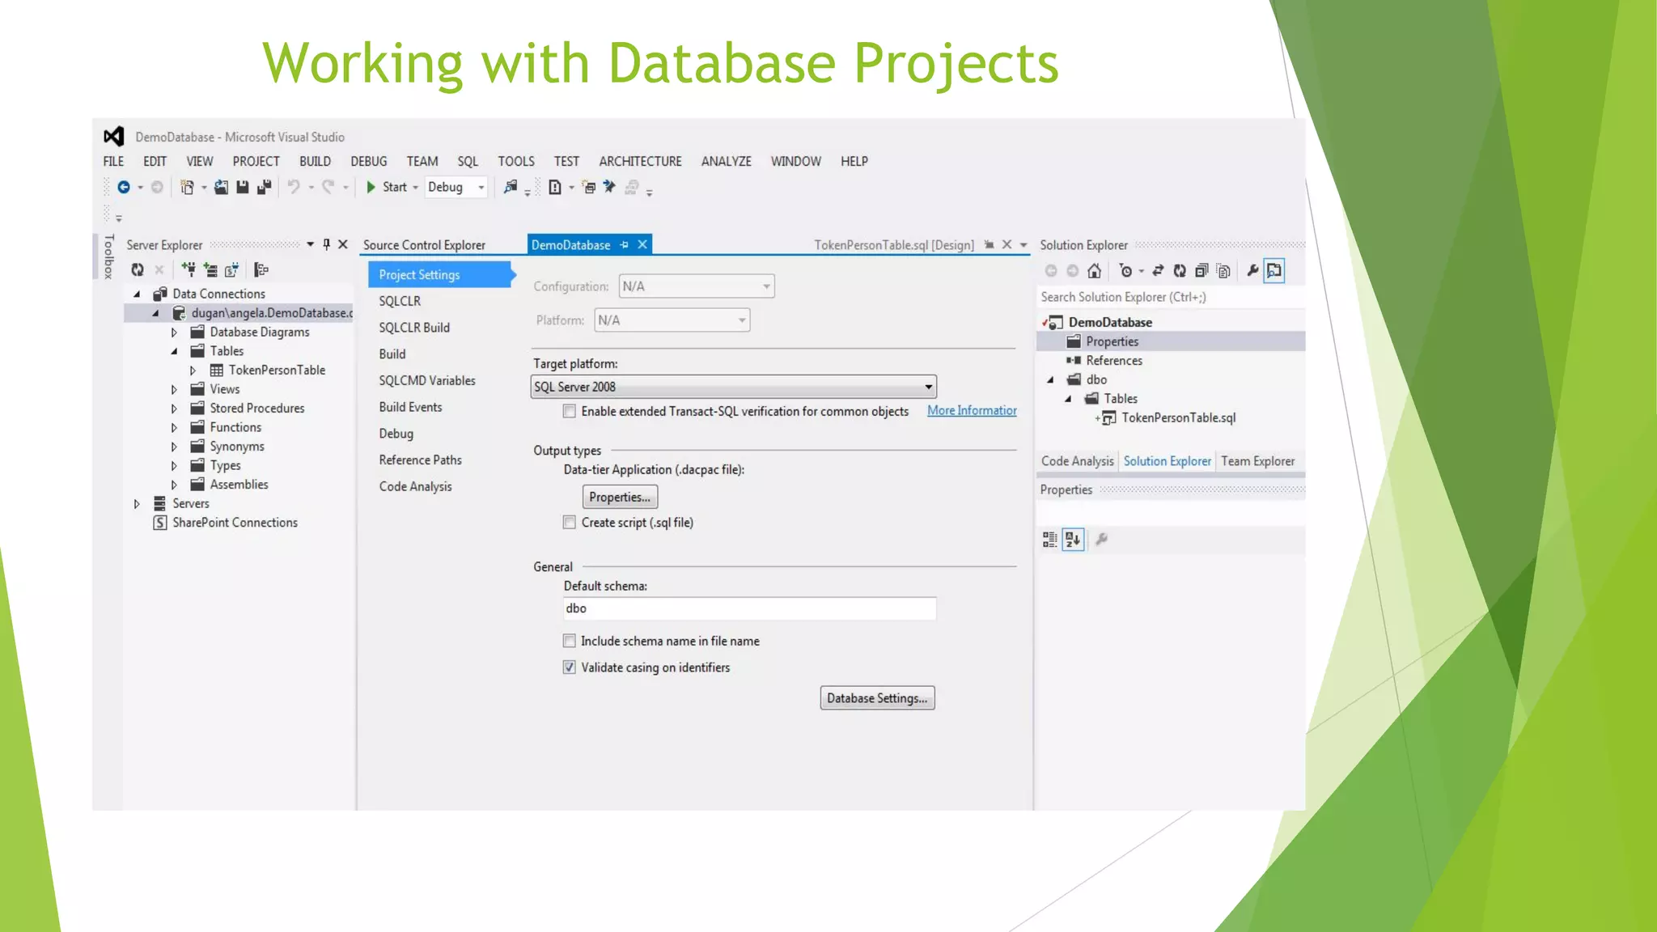
Task: Click the Open File toolbar icon
Action: pos(220,187)
